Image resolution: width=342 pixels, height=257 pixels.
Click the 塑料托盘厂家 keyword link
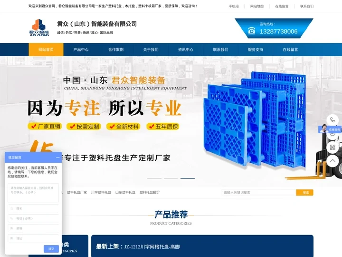coord(77,192)
